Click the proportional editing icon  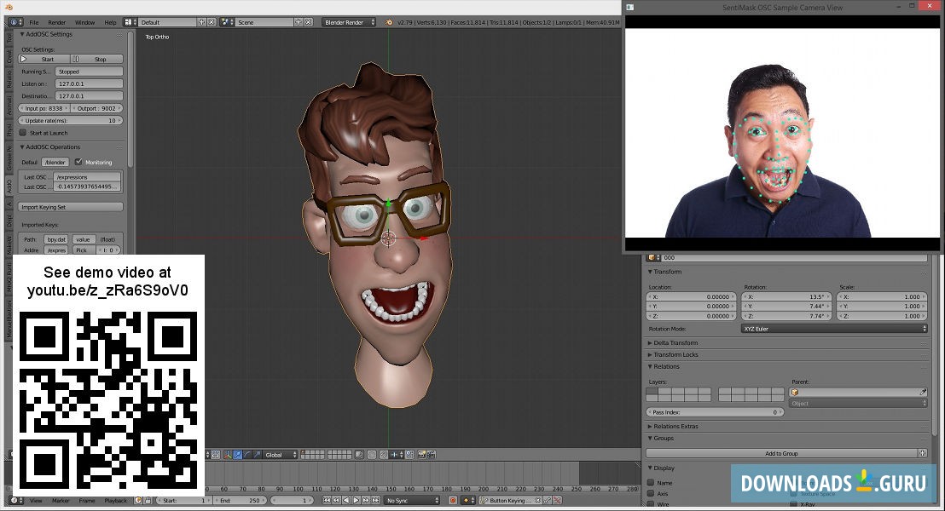click(x=371, y=455)
